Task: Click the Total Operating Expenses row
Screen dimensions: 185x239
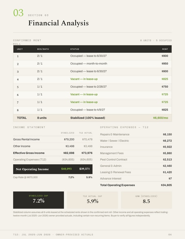Action: pos(136,185)
